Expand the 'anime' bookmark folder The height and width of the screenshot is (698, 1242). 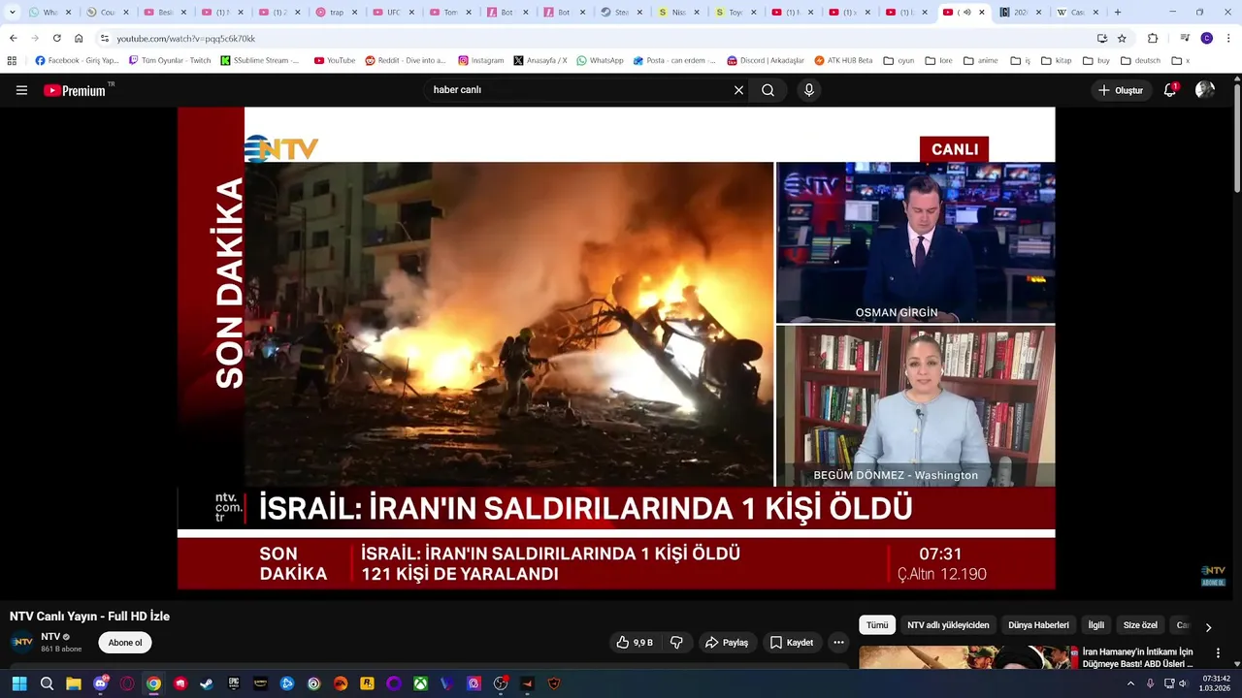[981, 60]
